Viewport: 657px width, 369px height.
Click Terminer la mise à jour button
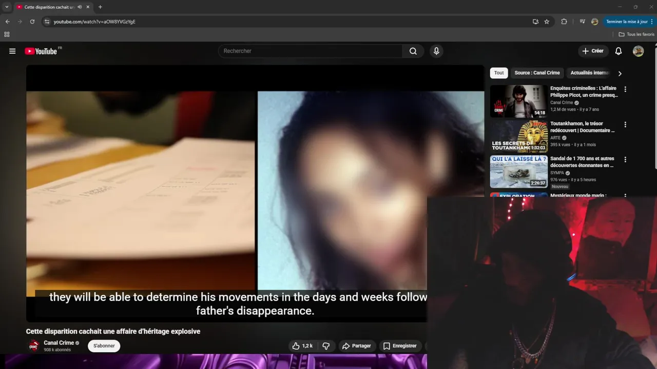pos(629,22)
